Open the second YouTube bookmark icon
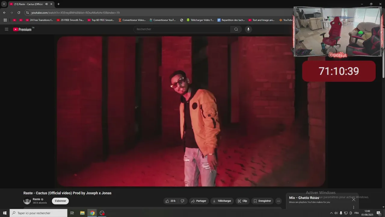The height and width of the screenshot is (217, 385). click(21, 20)
